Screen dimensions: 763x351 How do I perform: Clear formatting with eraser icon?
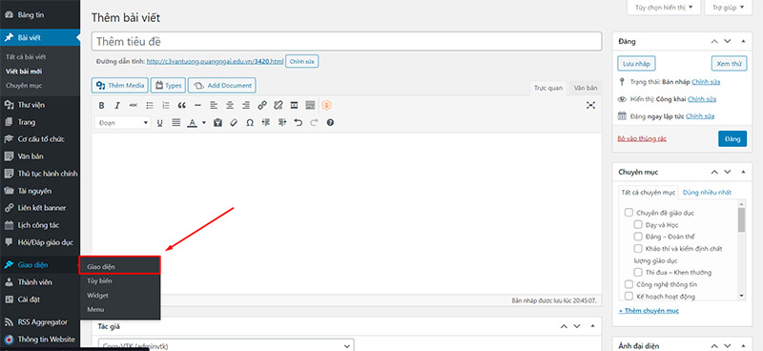pos(234,123)
